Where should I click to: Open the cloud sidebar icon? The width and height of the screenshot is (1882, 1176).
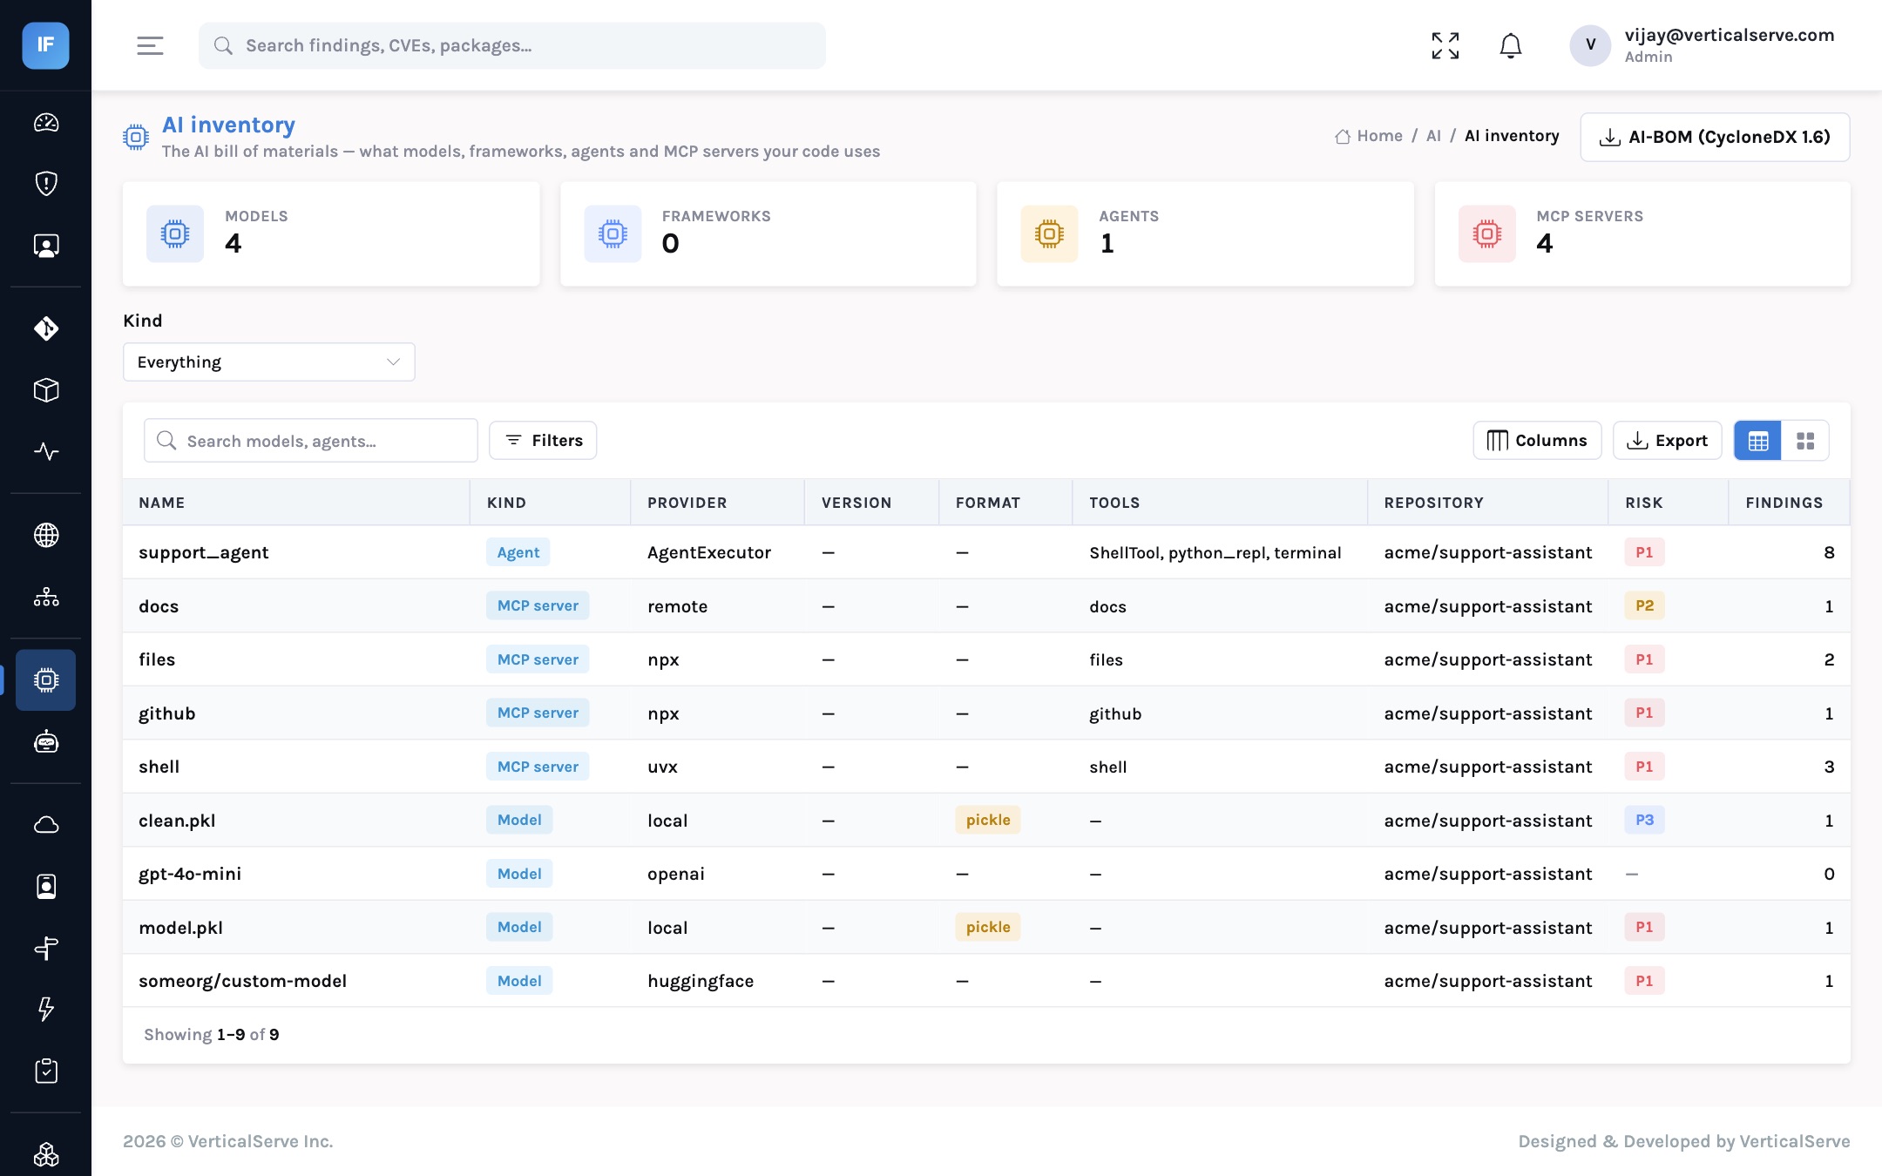tap(46, 825)
